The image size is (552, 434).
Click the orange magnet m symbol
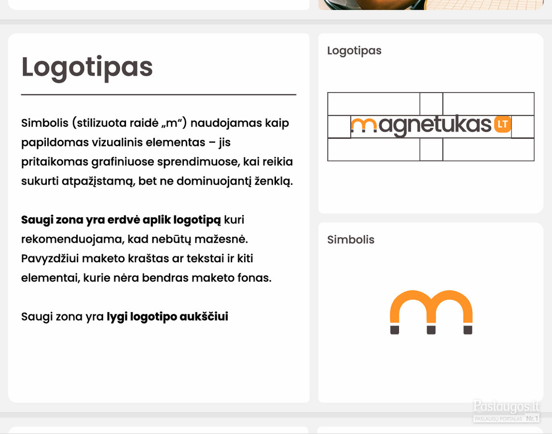coord(431,312)
